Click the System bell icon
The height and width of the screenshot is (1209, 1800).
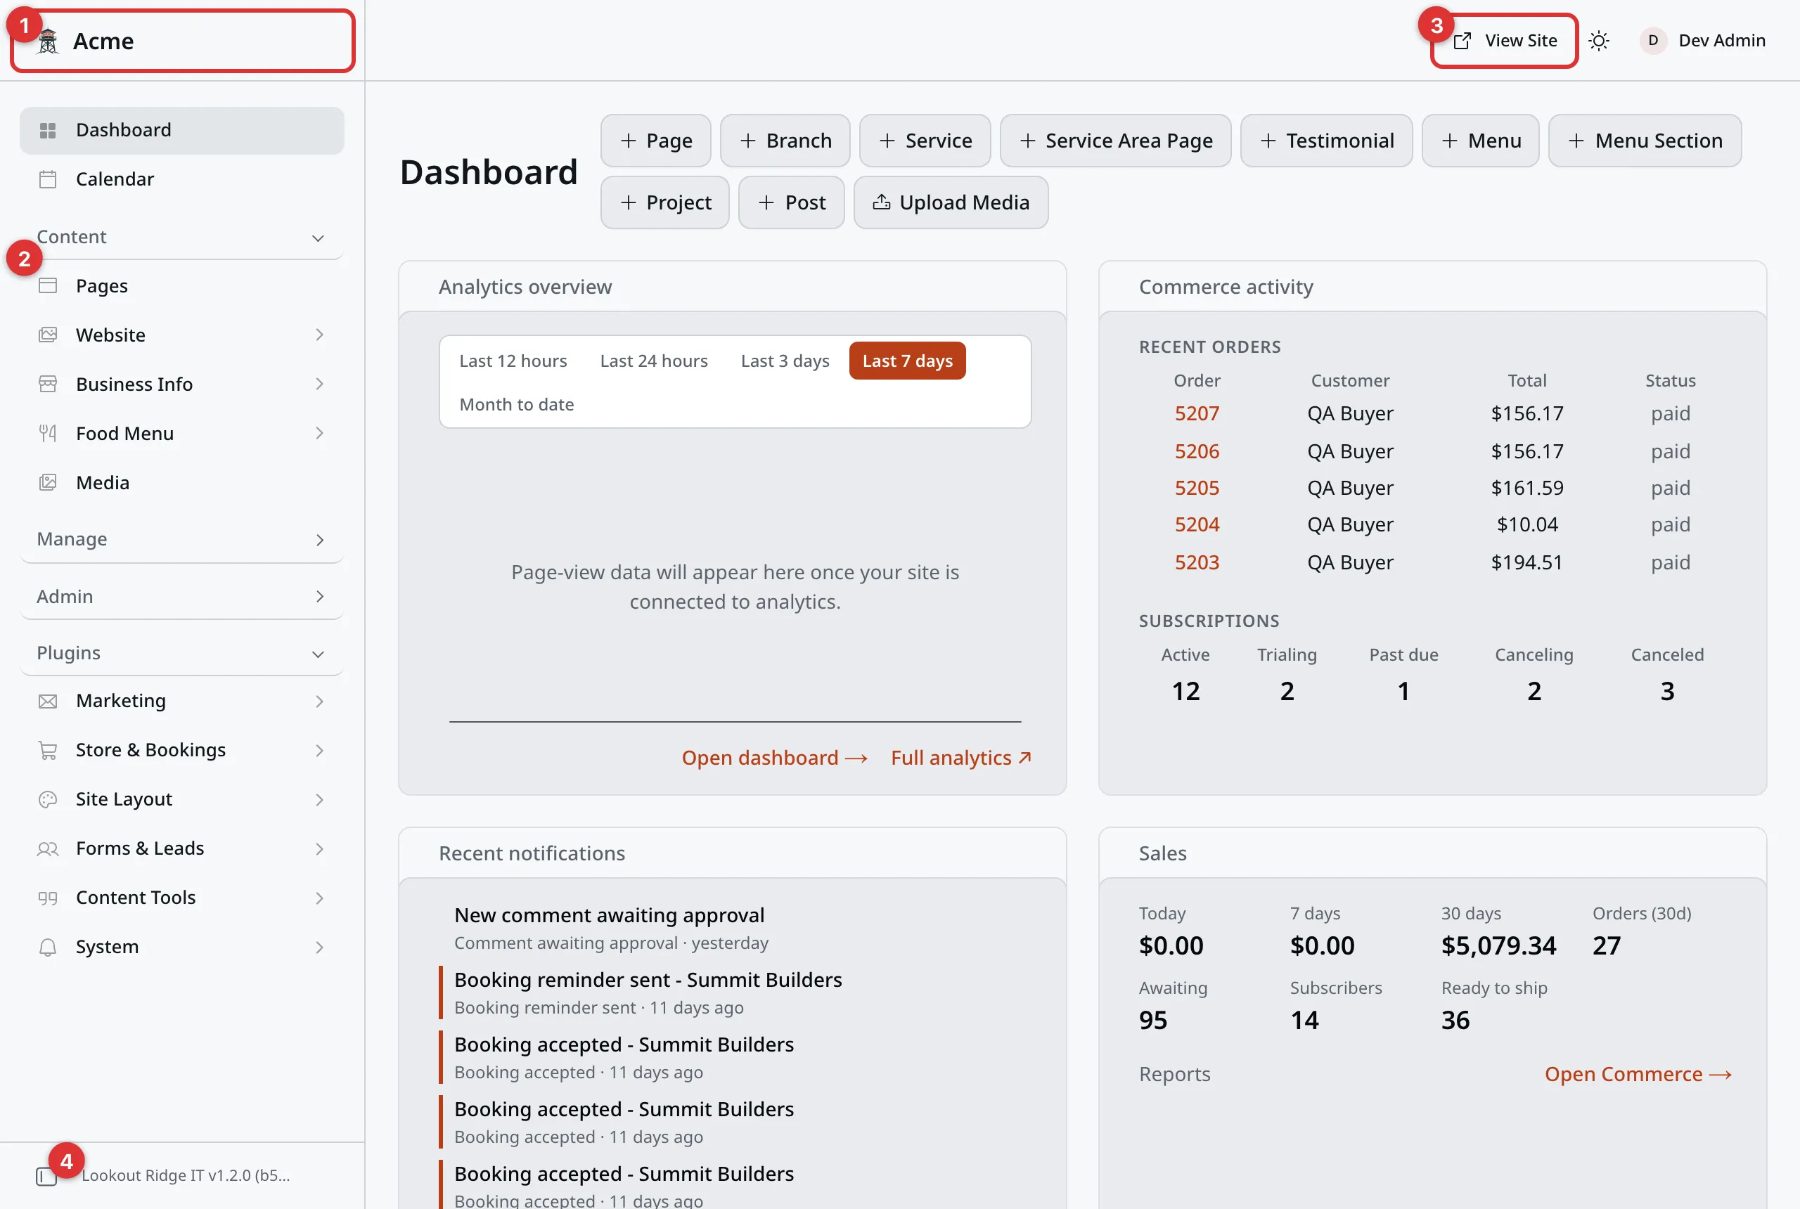48,947
